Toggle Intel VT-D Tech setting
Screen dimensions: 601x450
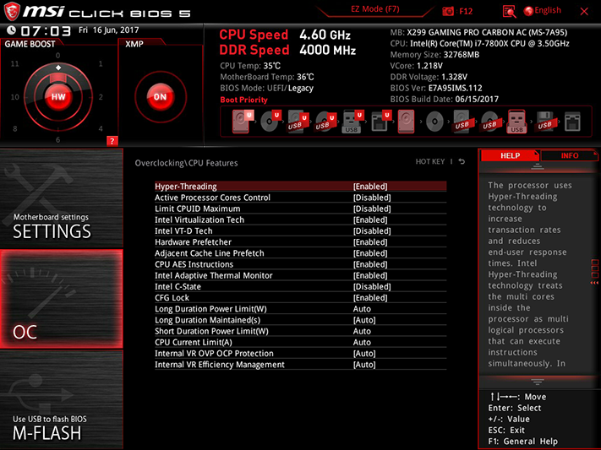pos(301,231)
